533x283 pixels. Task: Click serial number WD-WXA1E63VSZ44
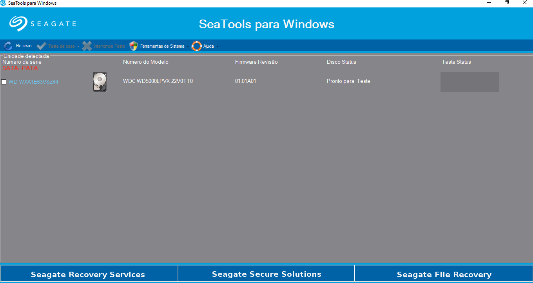click(33, 82)
